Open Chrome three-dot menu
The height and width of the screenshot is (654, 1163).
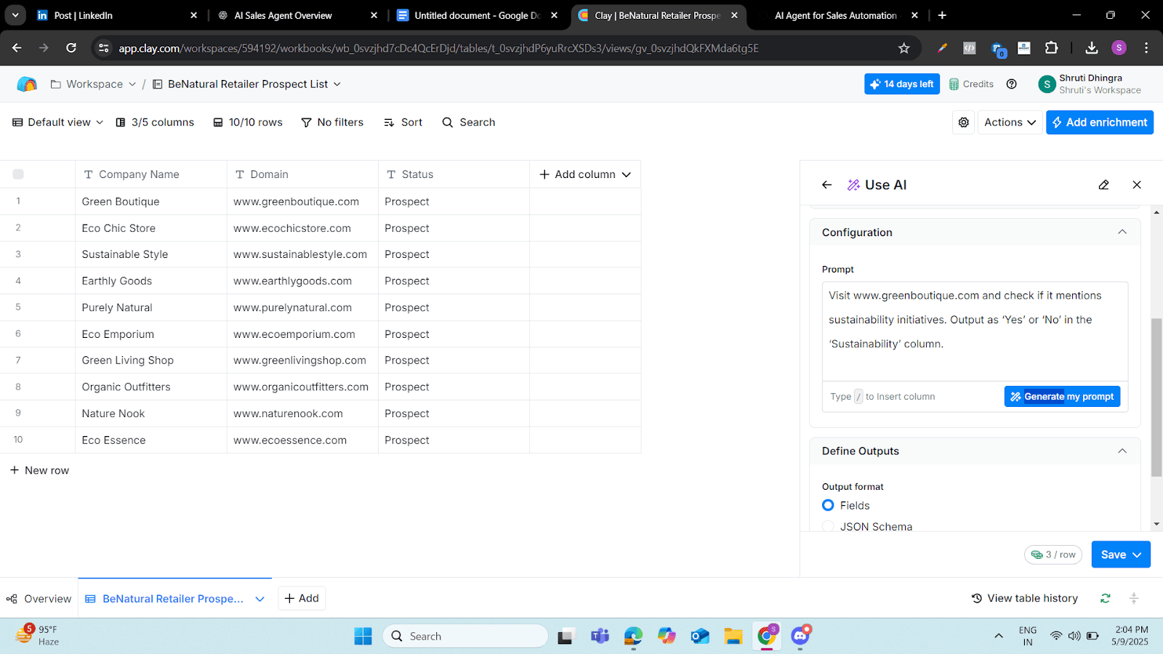click(1146, 48)
